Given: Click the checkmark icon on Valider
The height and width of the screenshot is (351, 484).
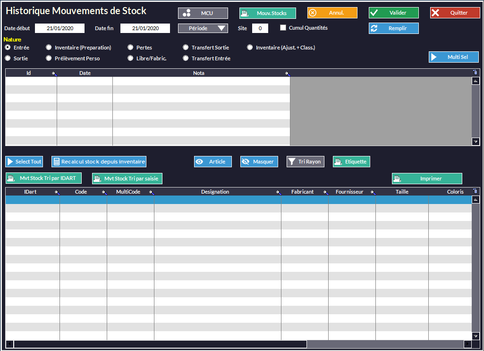Looking at the screenshot, I should click(374, 13).
